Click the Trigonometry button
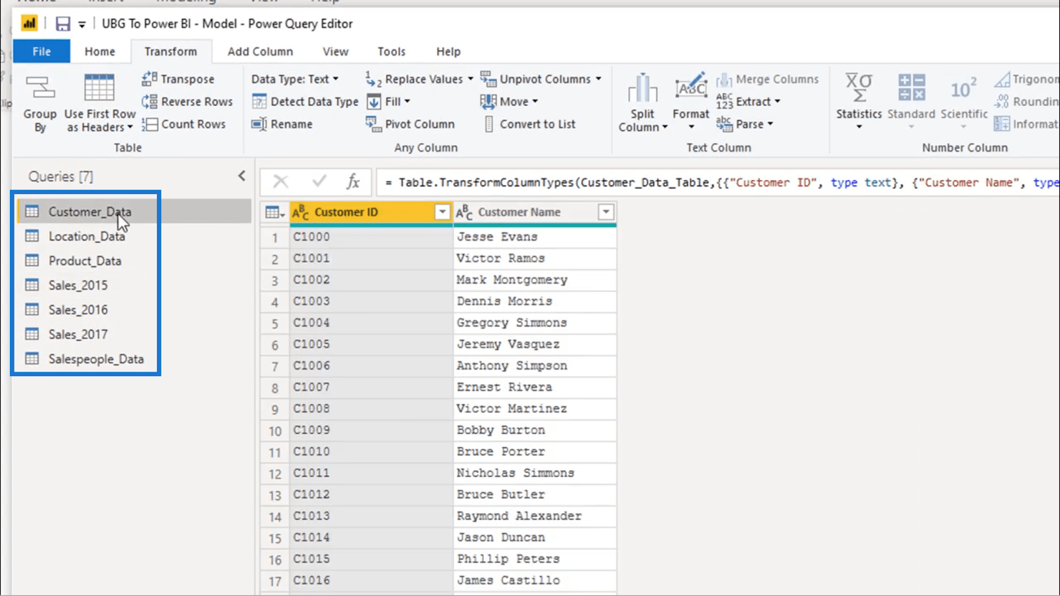1060x596 pixels. point(1026,79)
